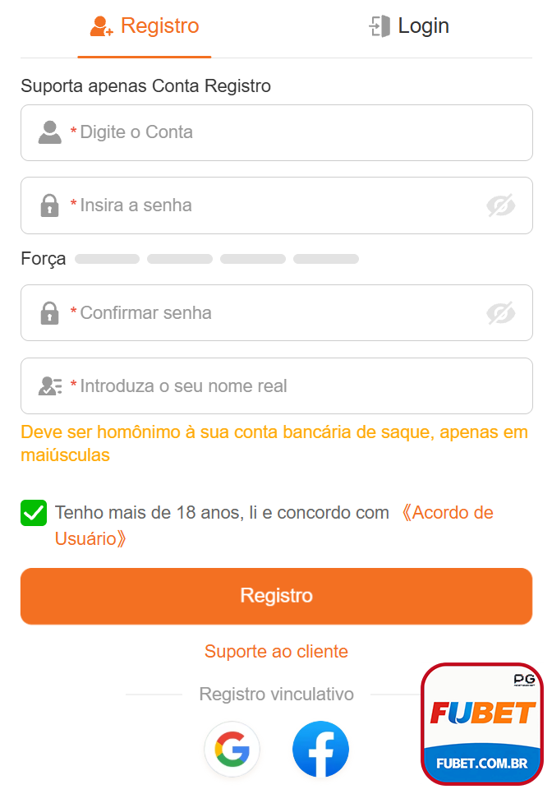Click the padlock icon beside the password field
The image size is (552, 794).
pos(48,205)
